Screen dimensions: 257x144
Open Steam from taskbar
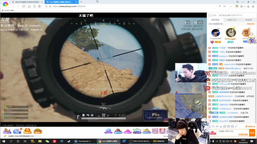[x=69, y=141]
